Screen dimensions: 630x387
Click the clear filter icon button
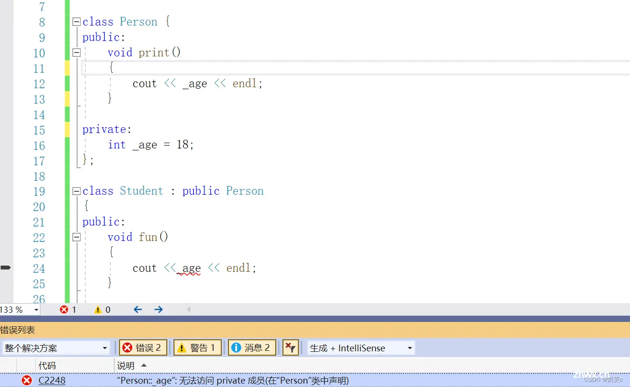(x=290, y=348)
